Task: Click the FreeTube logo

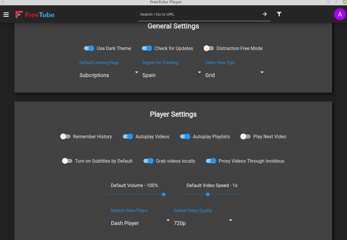Action: 35,15
